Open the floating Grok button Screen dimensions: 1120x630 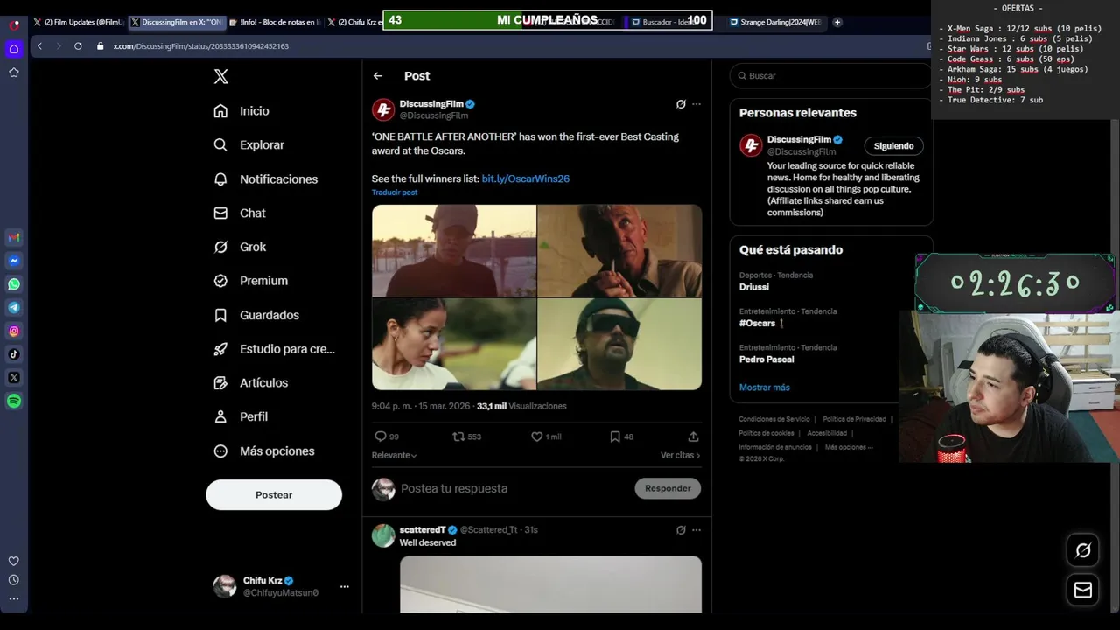pyautogui.click(x=1083, y=550)
